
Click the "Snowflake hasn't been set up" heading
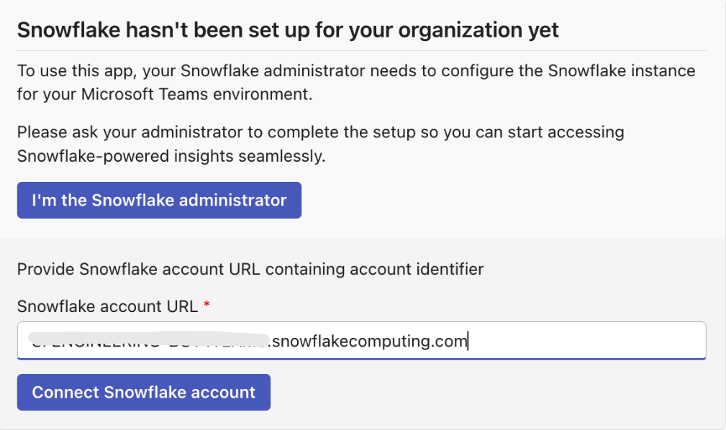(x=288, y=30)
